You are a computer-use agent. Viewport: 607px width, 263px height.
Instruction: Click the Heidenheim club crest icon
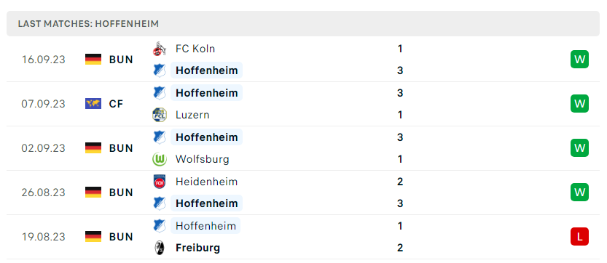click(159, 182)
